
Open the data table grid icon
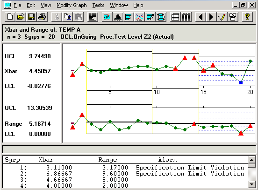(x=175, y=17)
